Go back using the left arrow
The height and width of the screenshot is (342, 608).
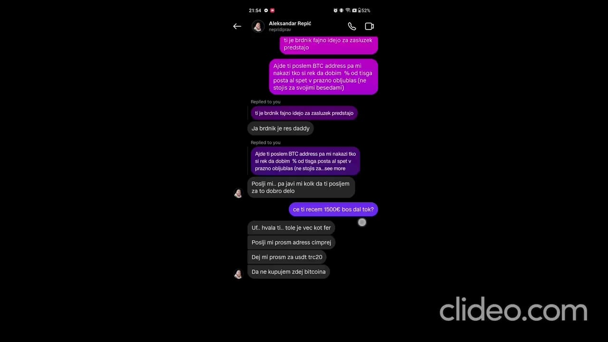coord(237,27)
